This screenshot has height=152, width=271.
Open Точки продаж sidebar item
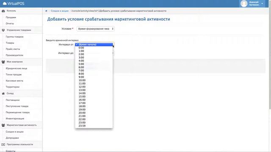pos(14,75)
